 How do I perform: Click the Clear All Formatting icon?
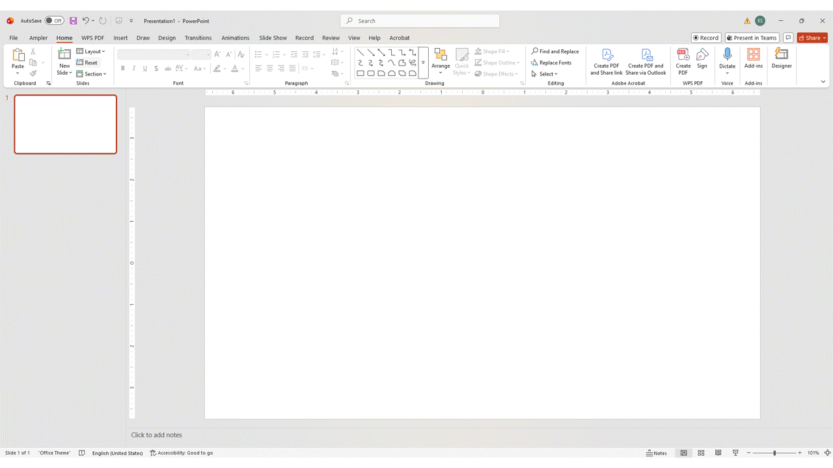coord(241,55)
